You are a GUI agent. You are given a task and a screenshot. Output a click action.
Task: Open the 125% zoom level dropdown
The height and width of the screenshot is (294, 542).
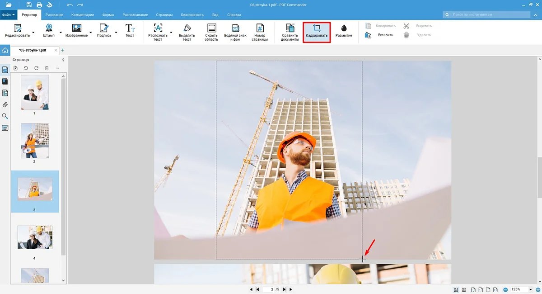point(531,289)
